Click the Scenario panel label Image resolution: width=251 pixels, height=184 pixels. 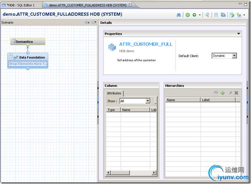(x=7, y=22)
